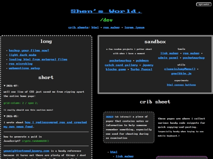Open the blocks game project
This screenshot has width=213, height=159.
point(116,69)
